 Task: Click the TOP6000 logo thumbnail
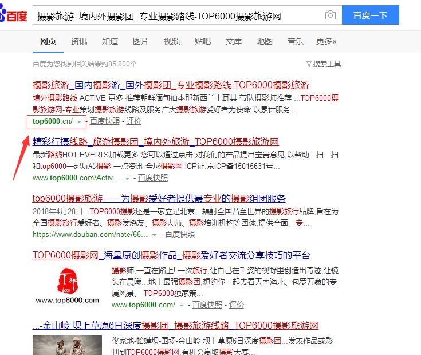pos(67,283)
